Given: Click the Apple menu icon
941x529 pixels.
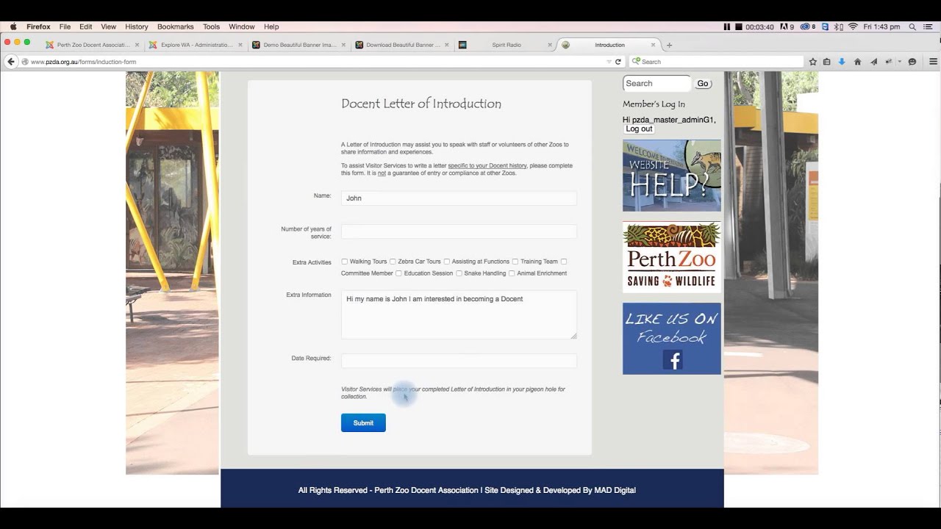Looking at the screenshot, I should pos(13,26).
